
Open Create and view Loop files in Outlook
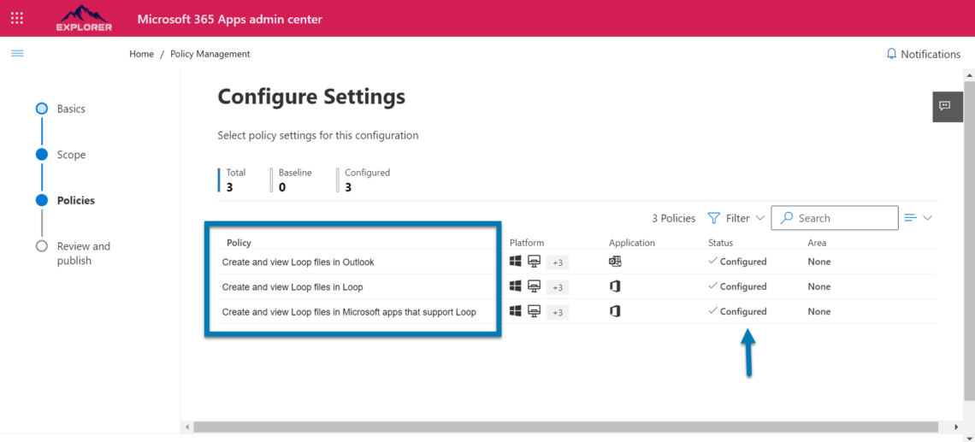pyautogui.click(x=298, y=262)
